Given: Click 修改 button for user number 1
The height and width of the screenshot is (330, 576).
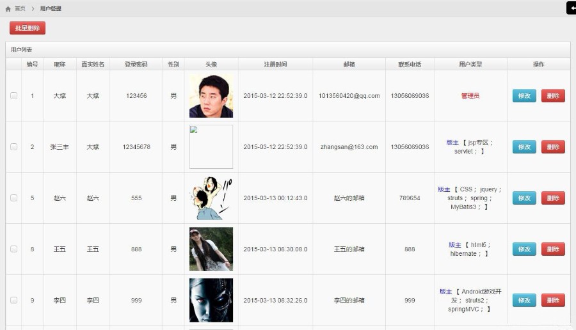Looking at the screenshot, I should [x=524, y=96].
